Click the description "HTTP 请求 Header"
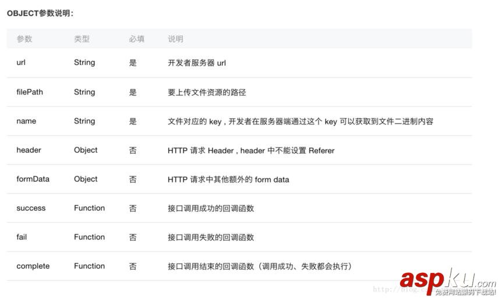499x299 pixels. [x=251, y=150]
